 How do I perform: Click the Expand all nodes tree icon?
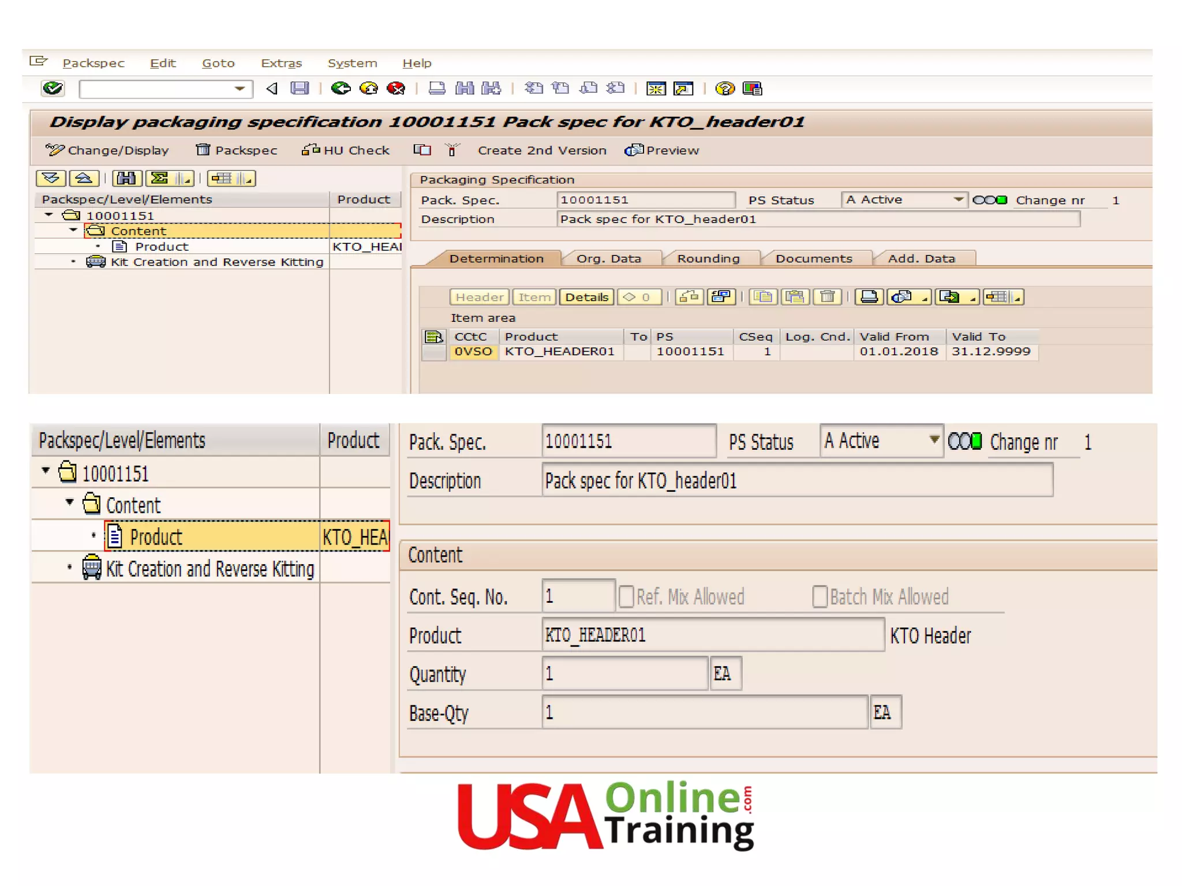point(51,178)
